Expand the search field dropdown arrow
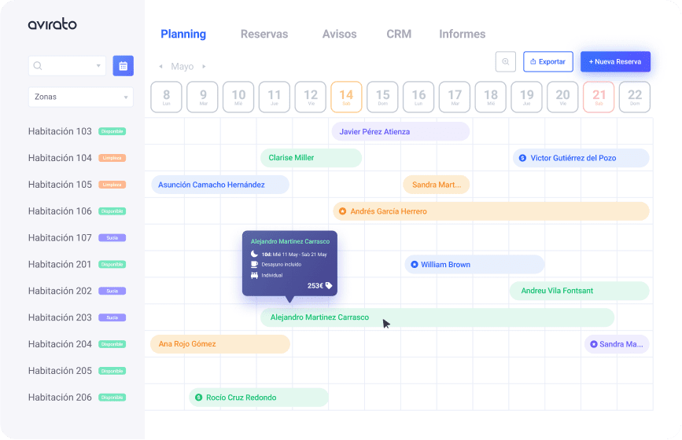682x440 pixels. tap(98, 65)
